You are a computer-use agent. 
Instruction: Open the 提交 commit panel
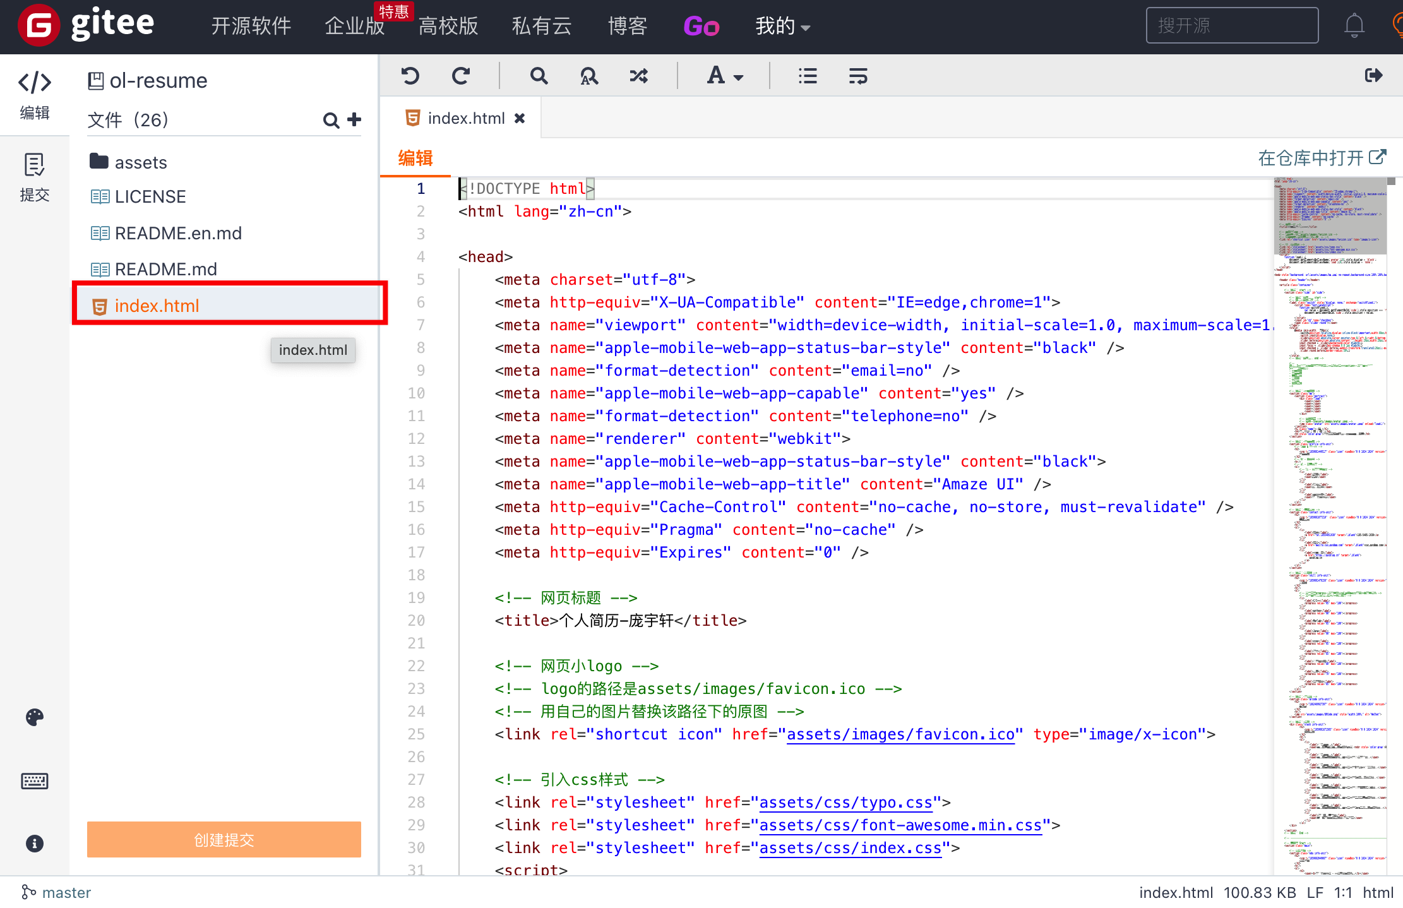pos(35,177)
